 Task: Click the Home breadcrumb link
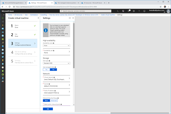click(x=10, y=15)
